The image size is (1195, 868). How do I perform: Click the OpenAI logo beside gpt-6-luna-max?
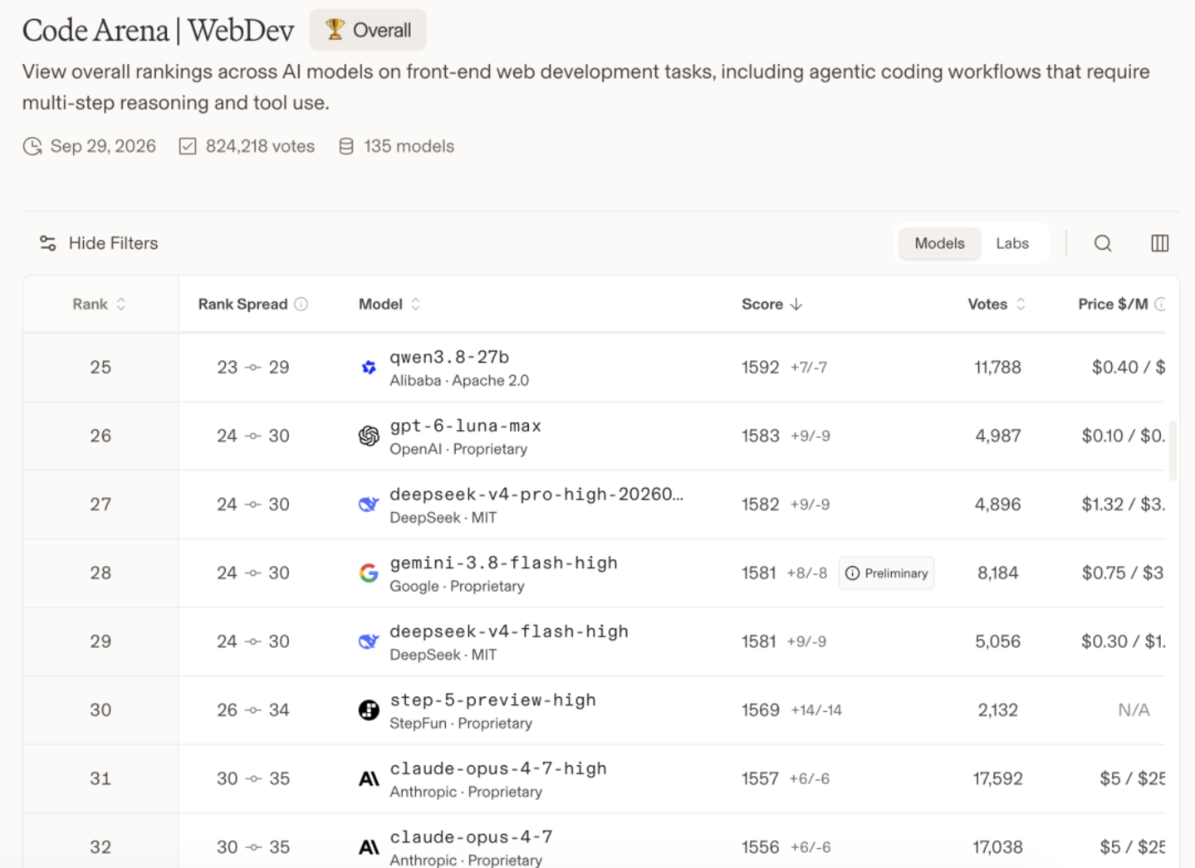369,436
